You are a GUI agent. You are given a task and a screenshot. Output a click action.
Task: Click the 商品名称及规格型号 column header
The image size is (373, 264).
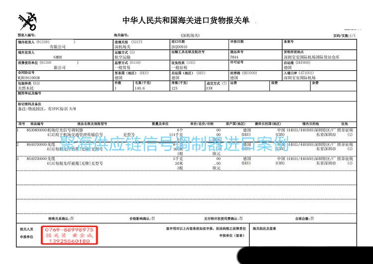(92, 124)
